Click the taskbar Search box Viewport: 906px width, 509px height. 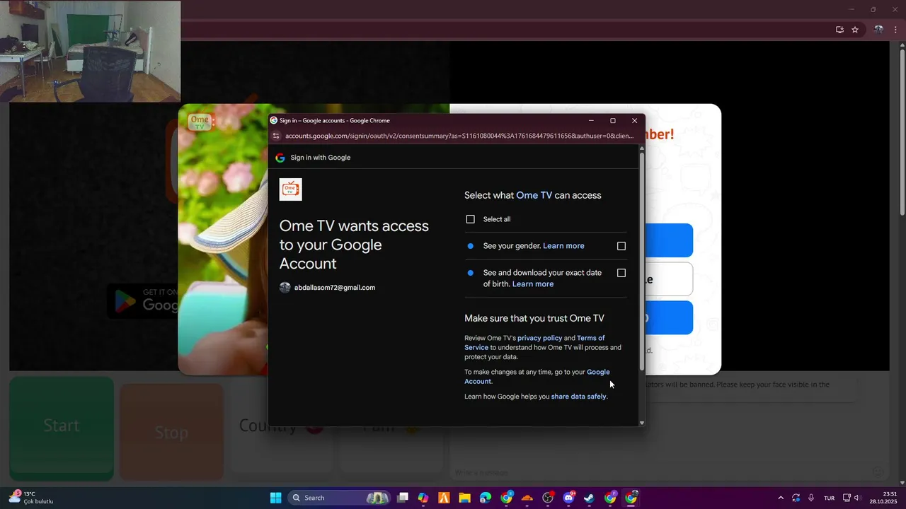pyautogui.click(x=340, y=498)
